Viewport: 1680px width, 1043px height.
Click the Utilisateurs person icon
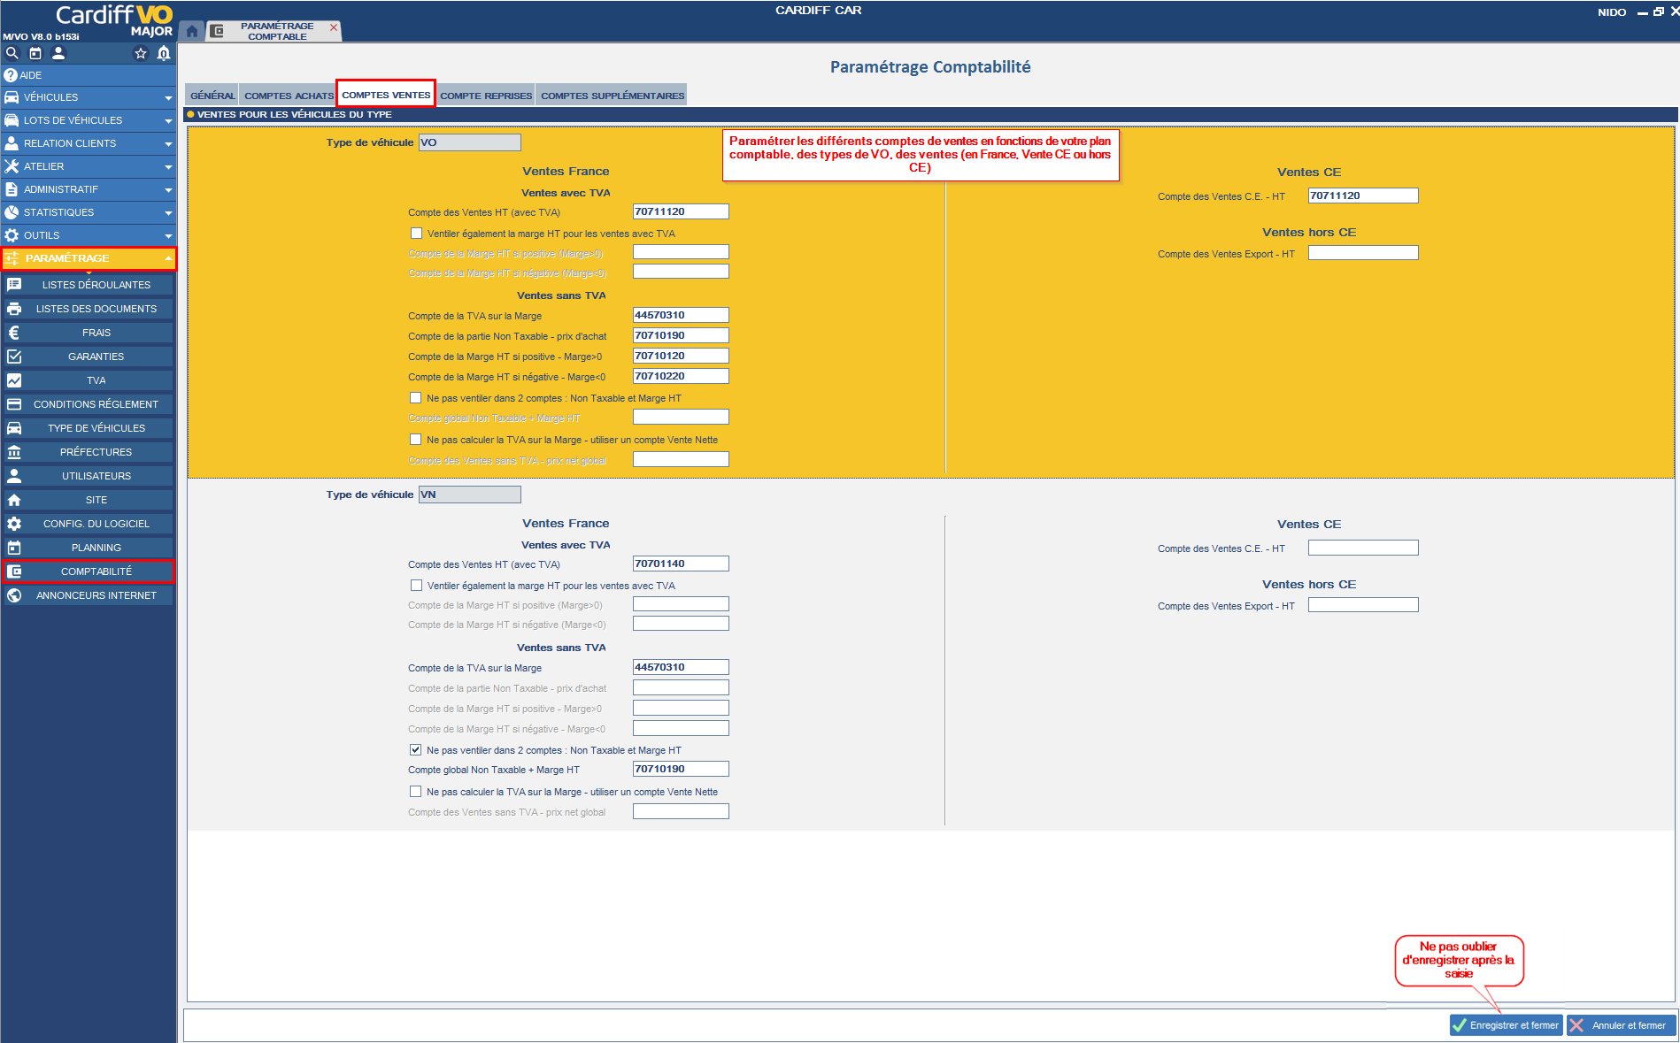(14, 476)
